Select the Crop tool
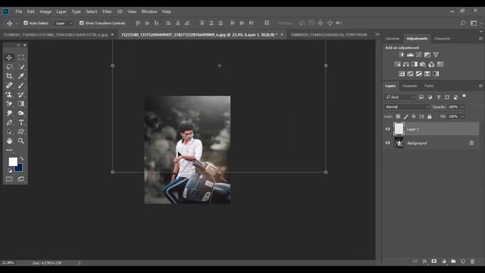Viewport: 485px width, 273px height. tap(9, 76)
